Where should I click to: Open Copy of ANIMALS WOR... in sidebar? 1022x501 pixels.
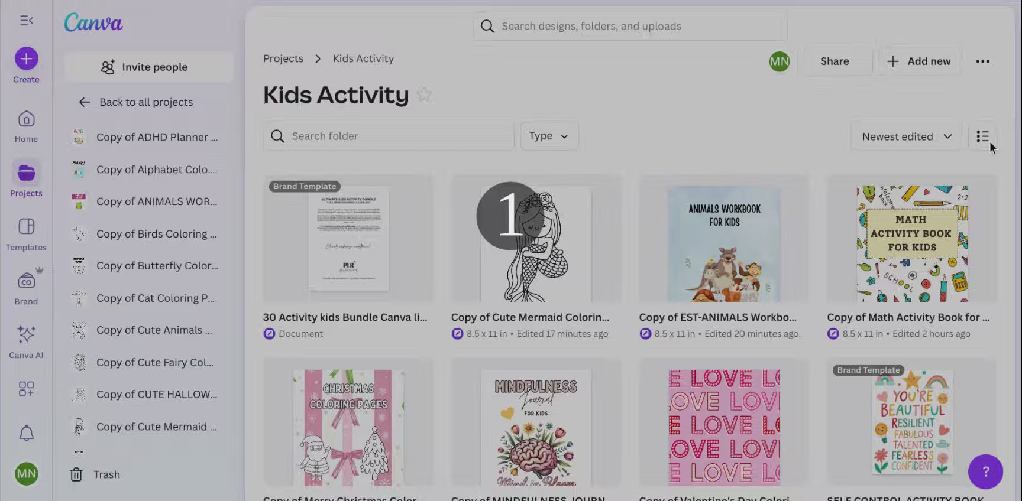148,201
